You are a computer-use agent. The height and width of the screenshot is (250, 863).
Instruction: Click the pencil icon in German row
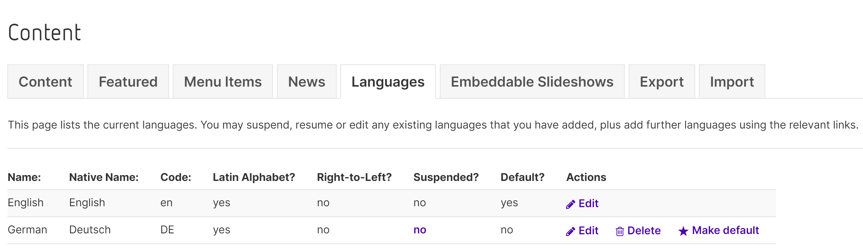coord(570,231)
